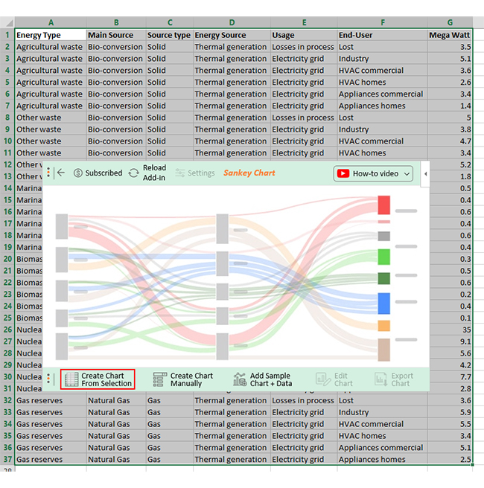The height and width of the screenshot is (488, 484).
Task: Click the Edit Chart button
Action: point(334,379)
